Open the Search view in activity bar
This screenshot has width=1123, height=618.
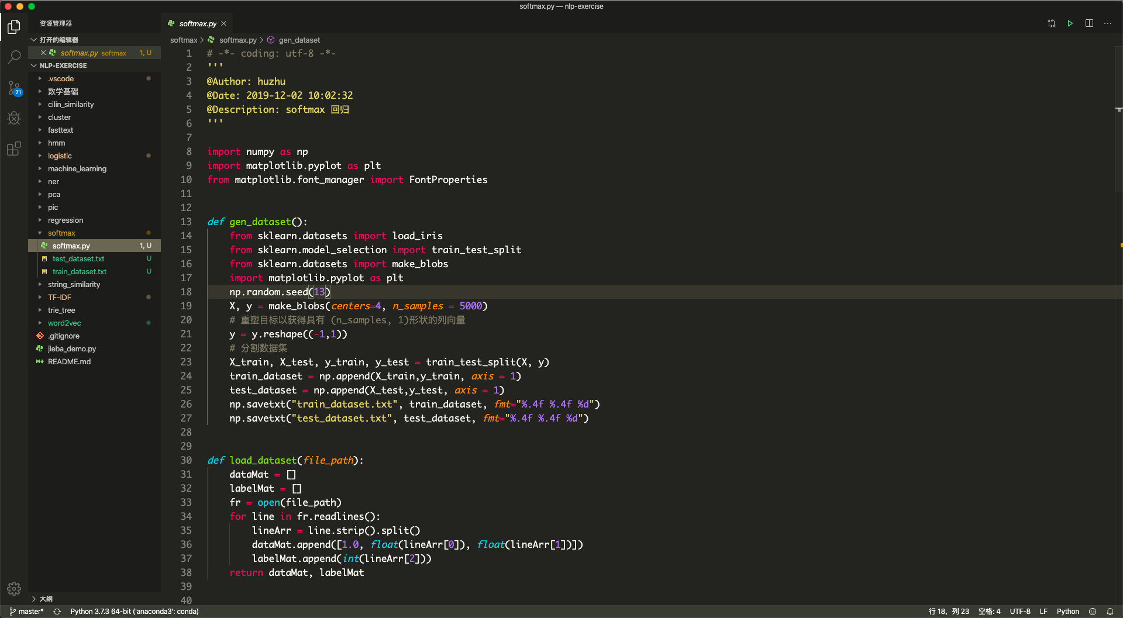[x=14, y=57]
